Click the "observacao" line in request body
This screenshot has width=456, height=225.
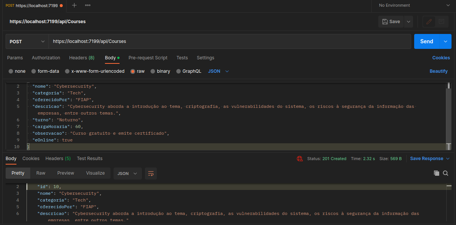(101, 133)
